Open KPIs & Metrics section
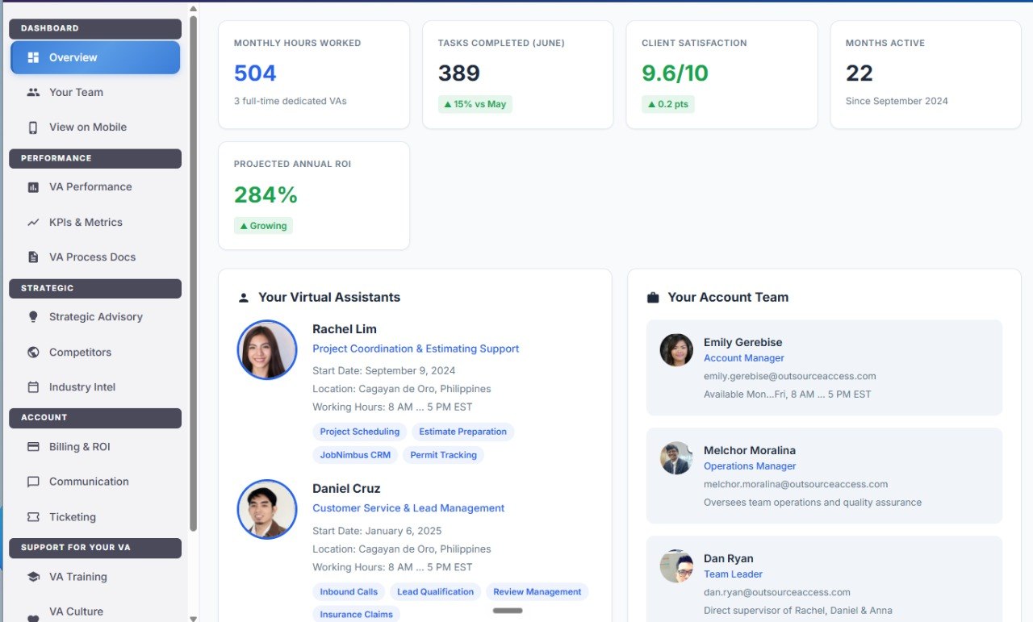This screenshot has height=622, width=1033. [95, 222]
